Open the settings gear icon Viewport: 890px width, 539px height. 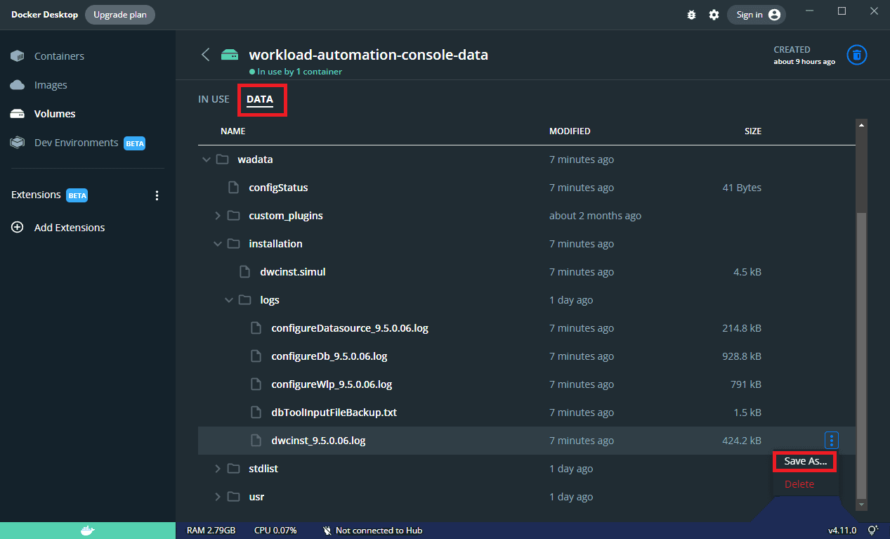714,15
